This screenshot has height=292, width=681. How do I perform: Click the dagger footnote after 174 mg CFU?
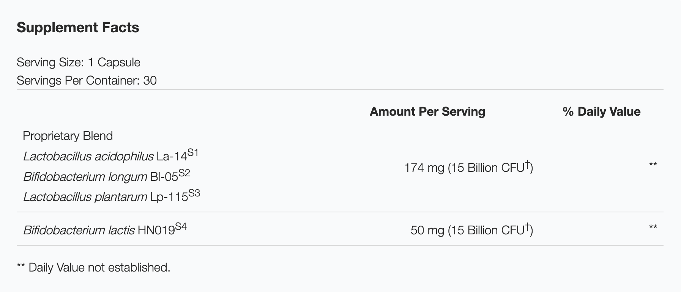tap(527, 165)
